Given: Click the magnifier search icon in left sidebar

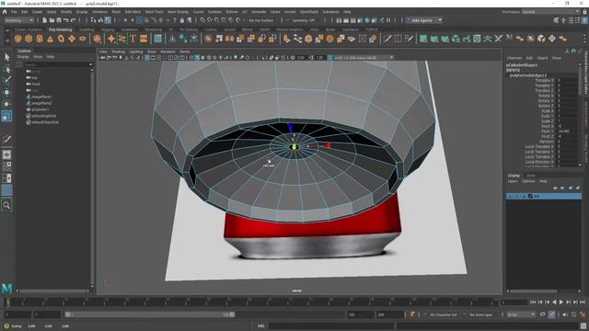Looking at the screenshot, I should (x=6, y=205).
